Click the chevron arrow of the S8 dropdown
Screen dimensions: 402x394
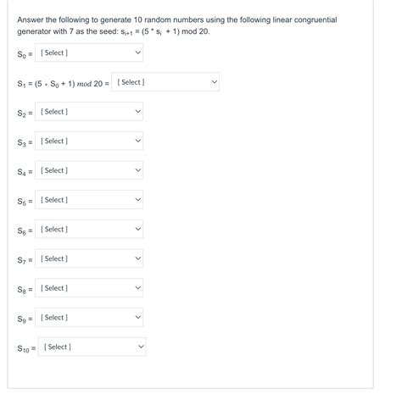coord(138,287)
